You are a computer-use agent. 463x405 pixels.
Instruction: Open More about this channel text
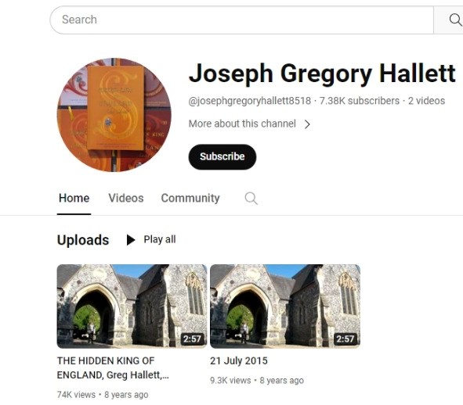(242, 124)
